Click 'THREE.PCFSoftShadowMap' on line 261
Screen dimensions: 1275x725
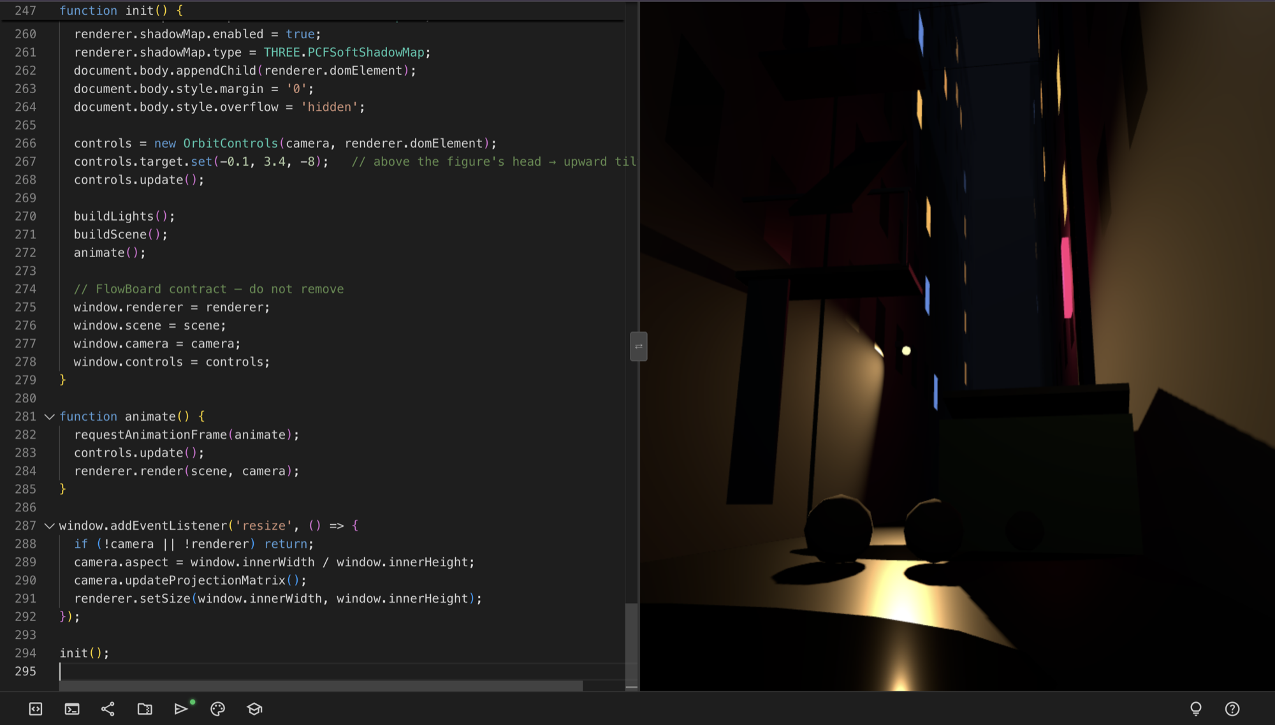pyautogui.click(x=344, y=52)
